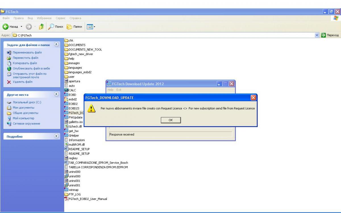Select the FWUpdate application icon
This screenshot has width=341, height=213.
tap(67, 117)
